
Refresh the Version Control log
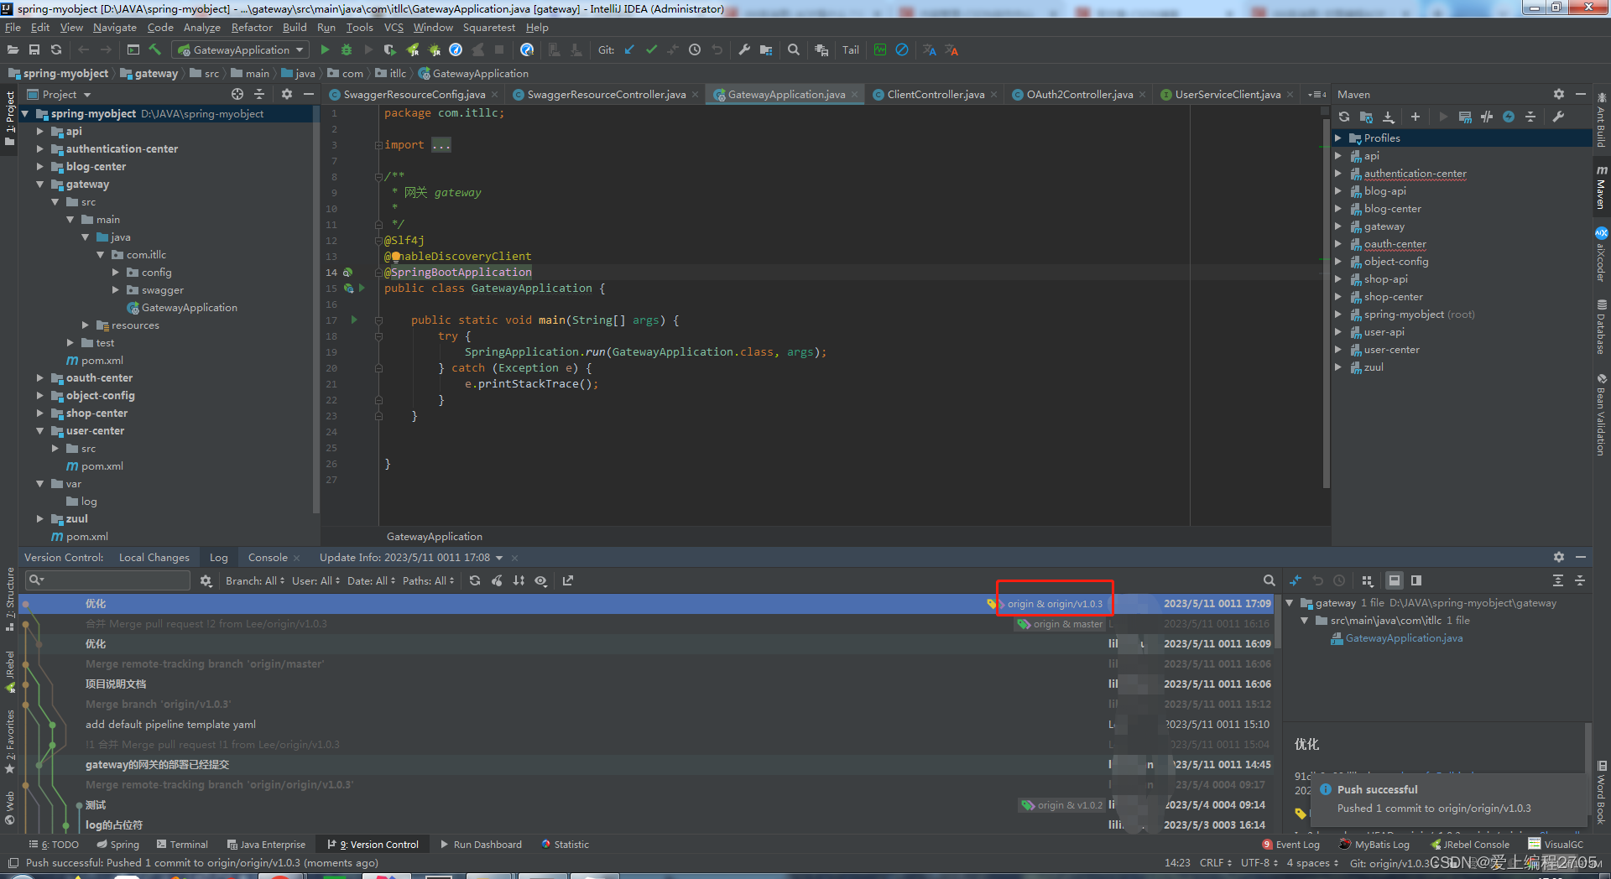[475, 580]
